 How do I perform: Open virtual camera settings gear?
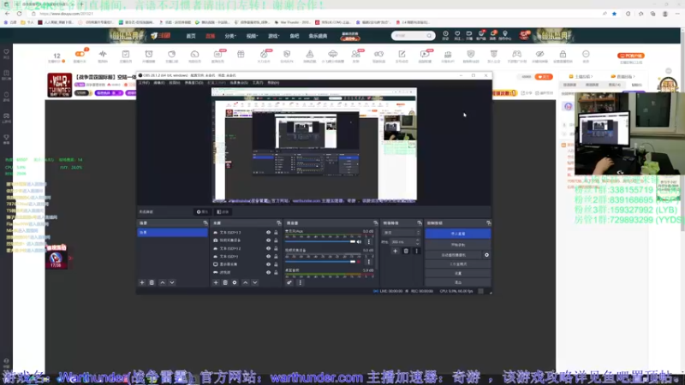[x=486, y=255]
